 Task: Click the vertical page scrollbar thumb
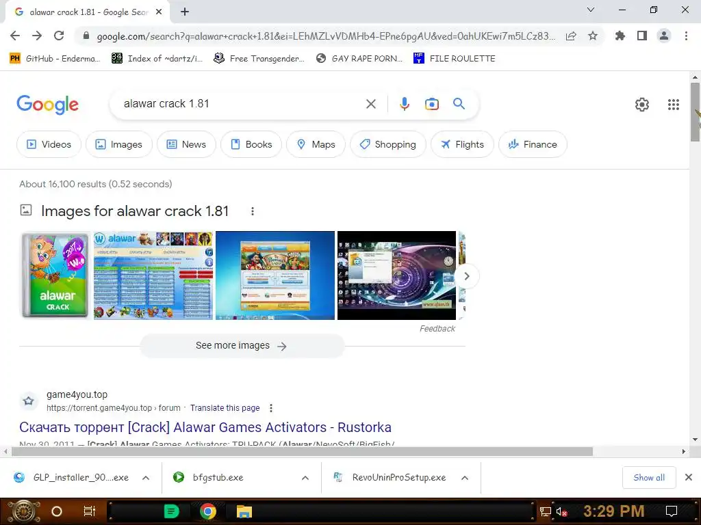click(x=696, y=112)
